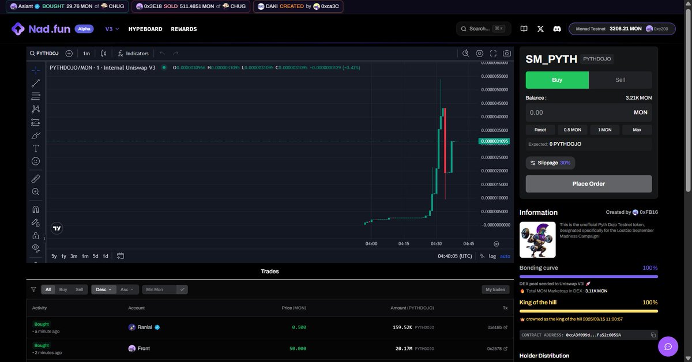692x362 pixels.
Task: Sort trades by Desc
Action: pos(103,289)
